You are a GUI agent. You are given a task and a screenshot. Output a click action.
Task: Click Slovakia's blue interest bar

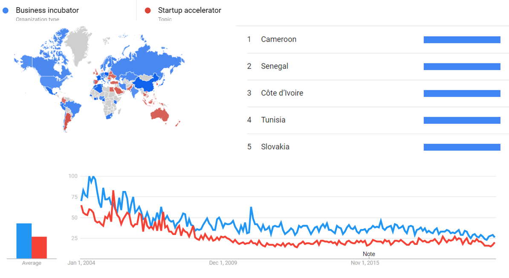tap(462, 147)
